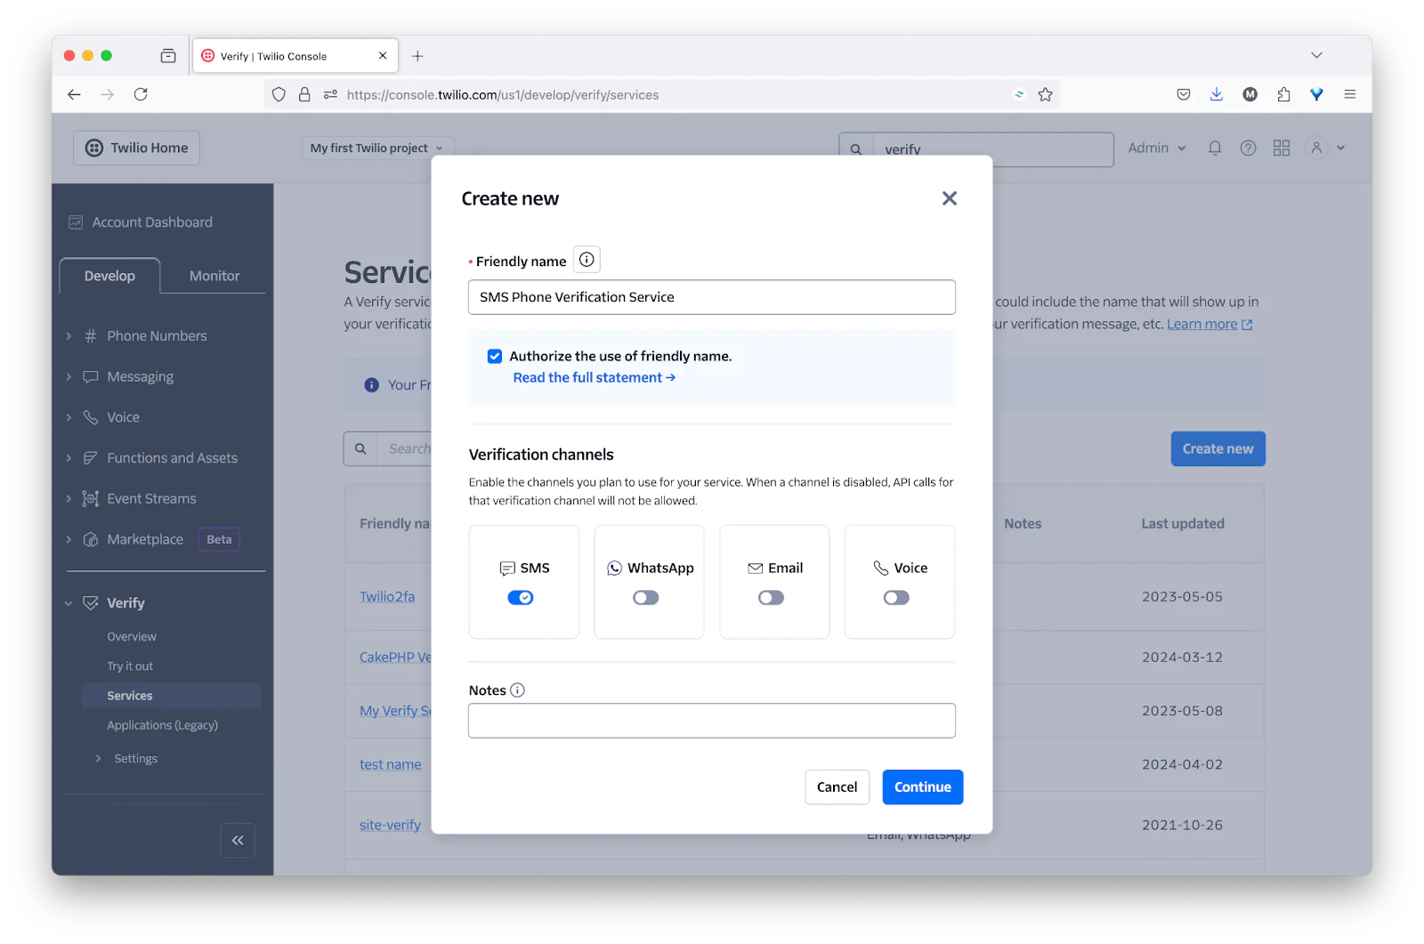Click the Continue button

coord(923,787)
